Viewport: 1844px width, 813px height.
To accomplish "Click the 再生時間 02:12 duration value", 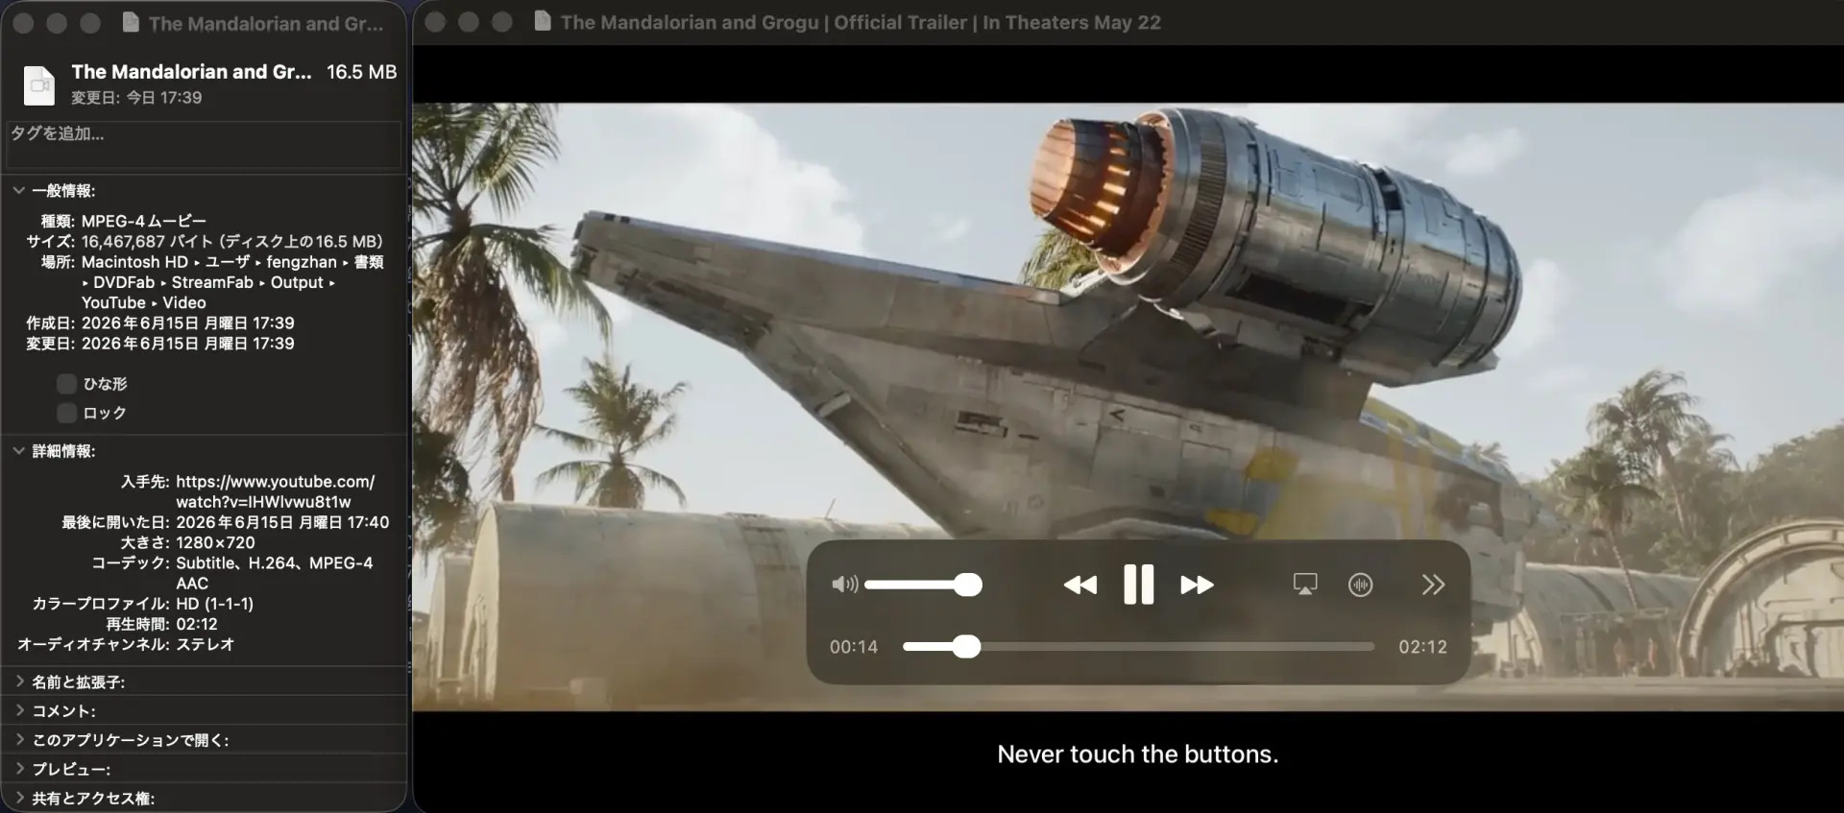I will coord(197,624).
